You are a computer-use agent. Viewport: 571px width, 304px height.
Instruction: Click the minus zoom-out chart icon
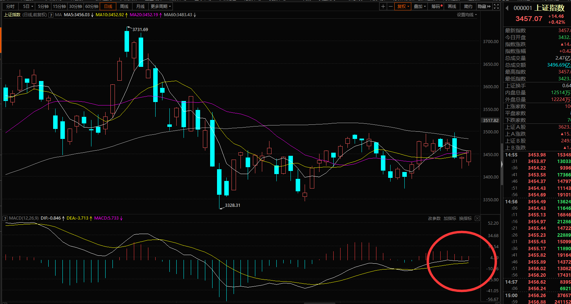(x=391, y=7)
